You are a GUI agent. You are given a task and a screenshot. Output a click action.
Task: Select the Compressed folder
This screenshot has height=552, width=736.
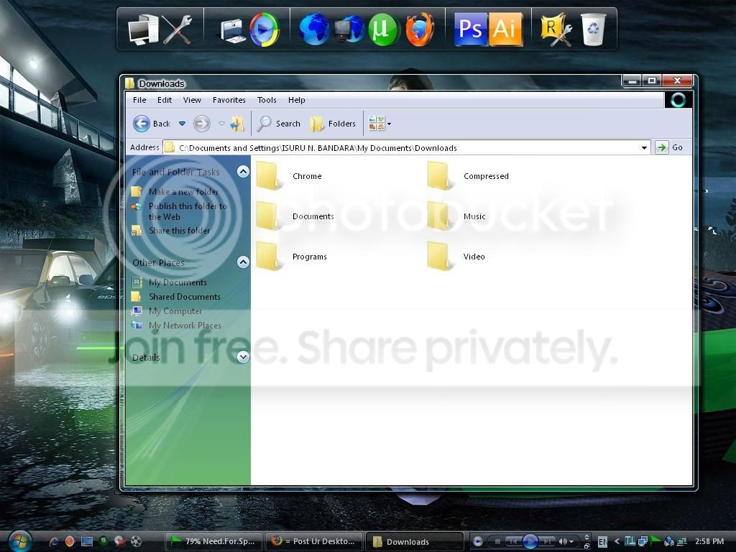[469, 176]
